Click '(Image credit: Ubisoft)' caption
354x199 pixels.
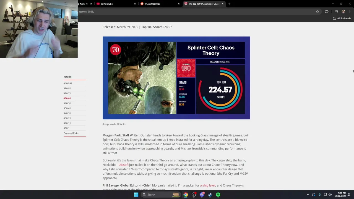(114, 124)
